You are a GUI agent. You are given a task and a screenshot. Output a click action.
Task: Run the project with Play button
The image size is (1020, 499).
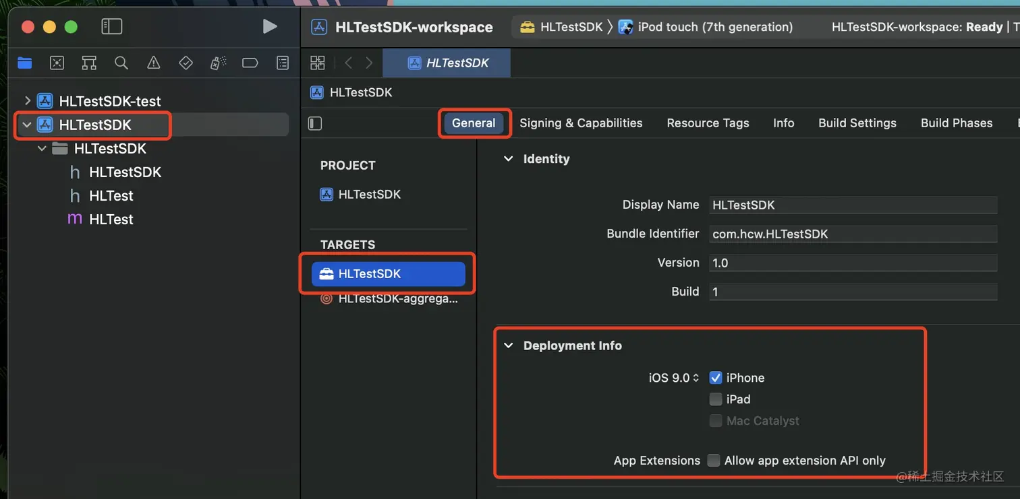pyautogui.click(x=269, y=26)
